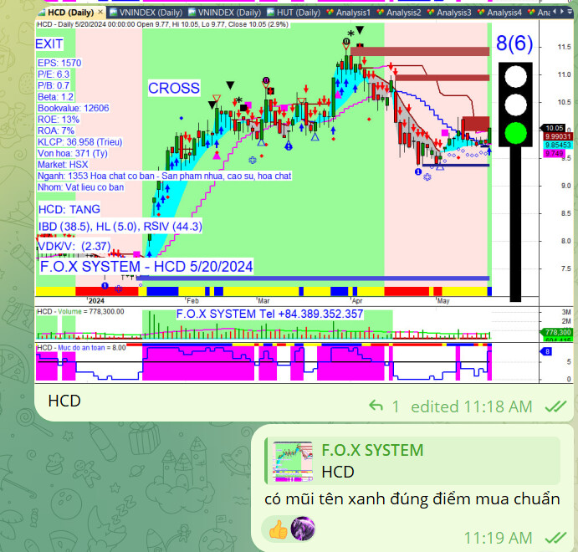This screenshot has width=578, height=552.
Task: Click the KLCP: 36.958 (Trieu) text
Action: [80, 142]
